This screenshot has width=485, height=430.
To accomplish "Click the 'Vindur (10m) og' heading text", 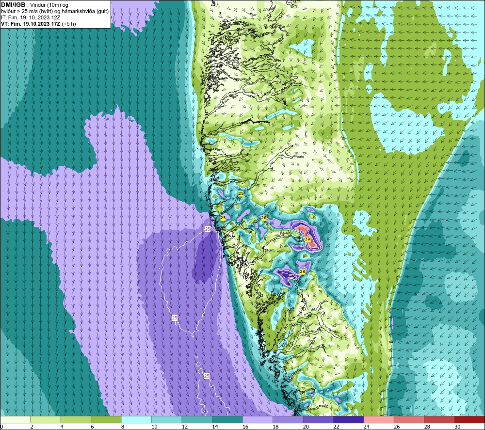I will pos(49,5).
